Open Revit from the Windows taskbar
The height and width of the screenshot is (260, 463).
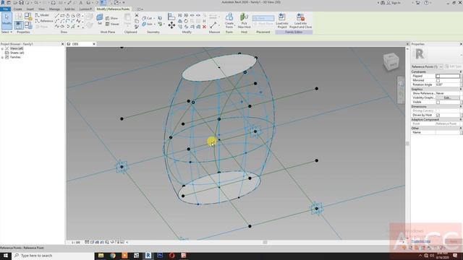[x=148, y=255]
